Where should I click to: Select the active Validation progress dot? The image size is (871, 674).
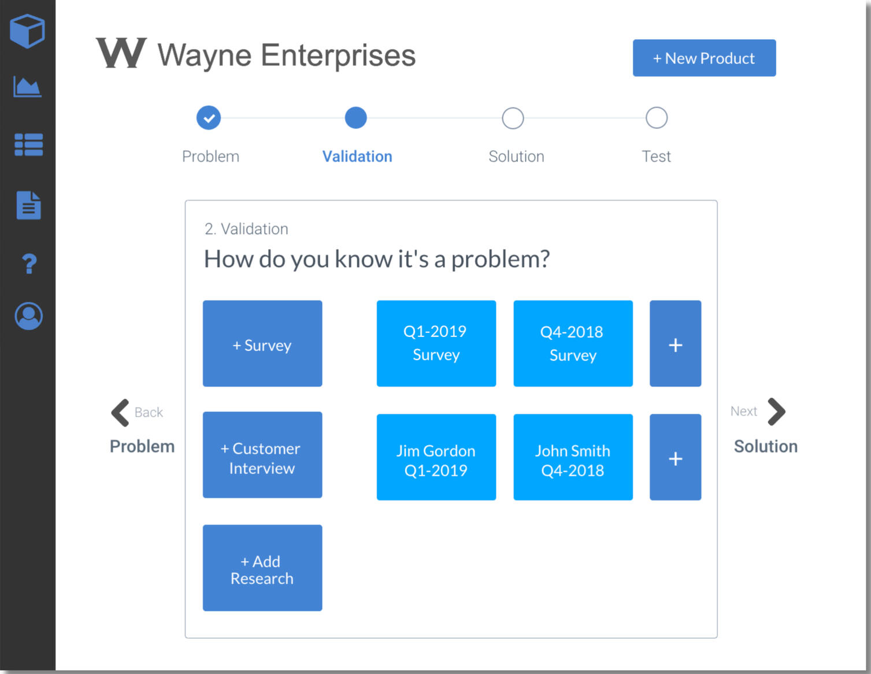click(355, 118)
